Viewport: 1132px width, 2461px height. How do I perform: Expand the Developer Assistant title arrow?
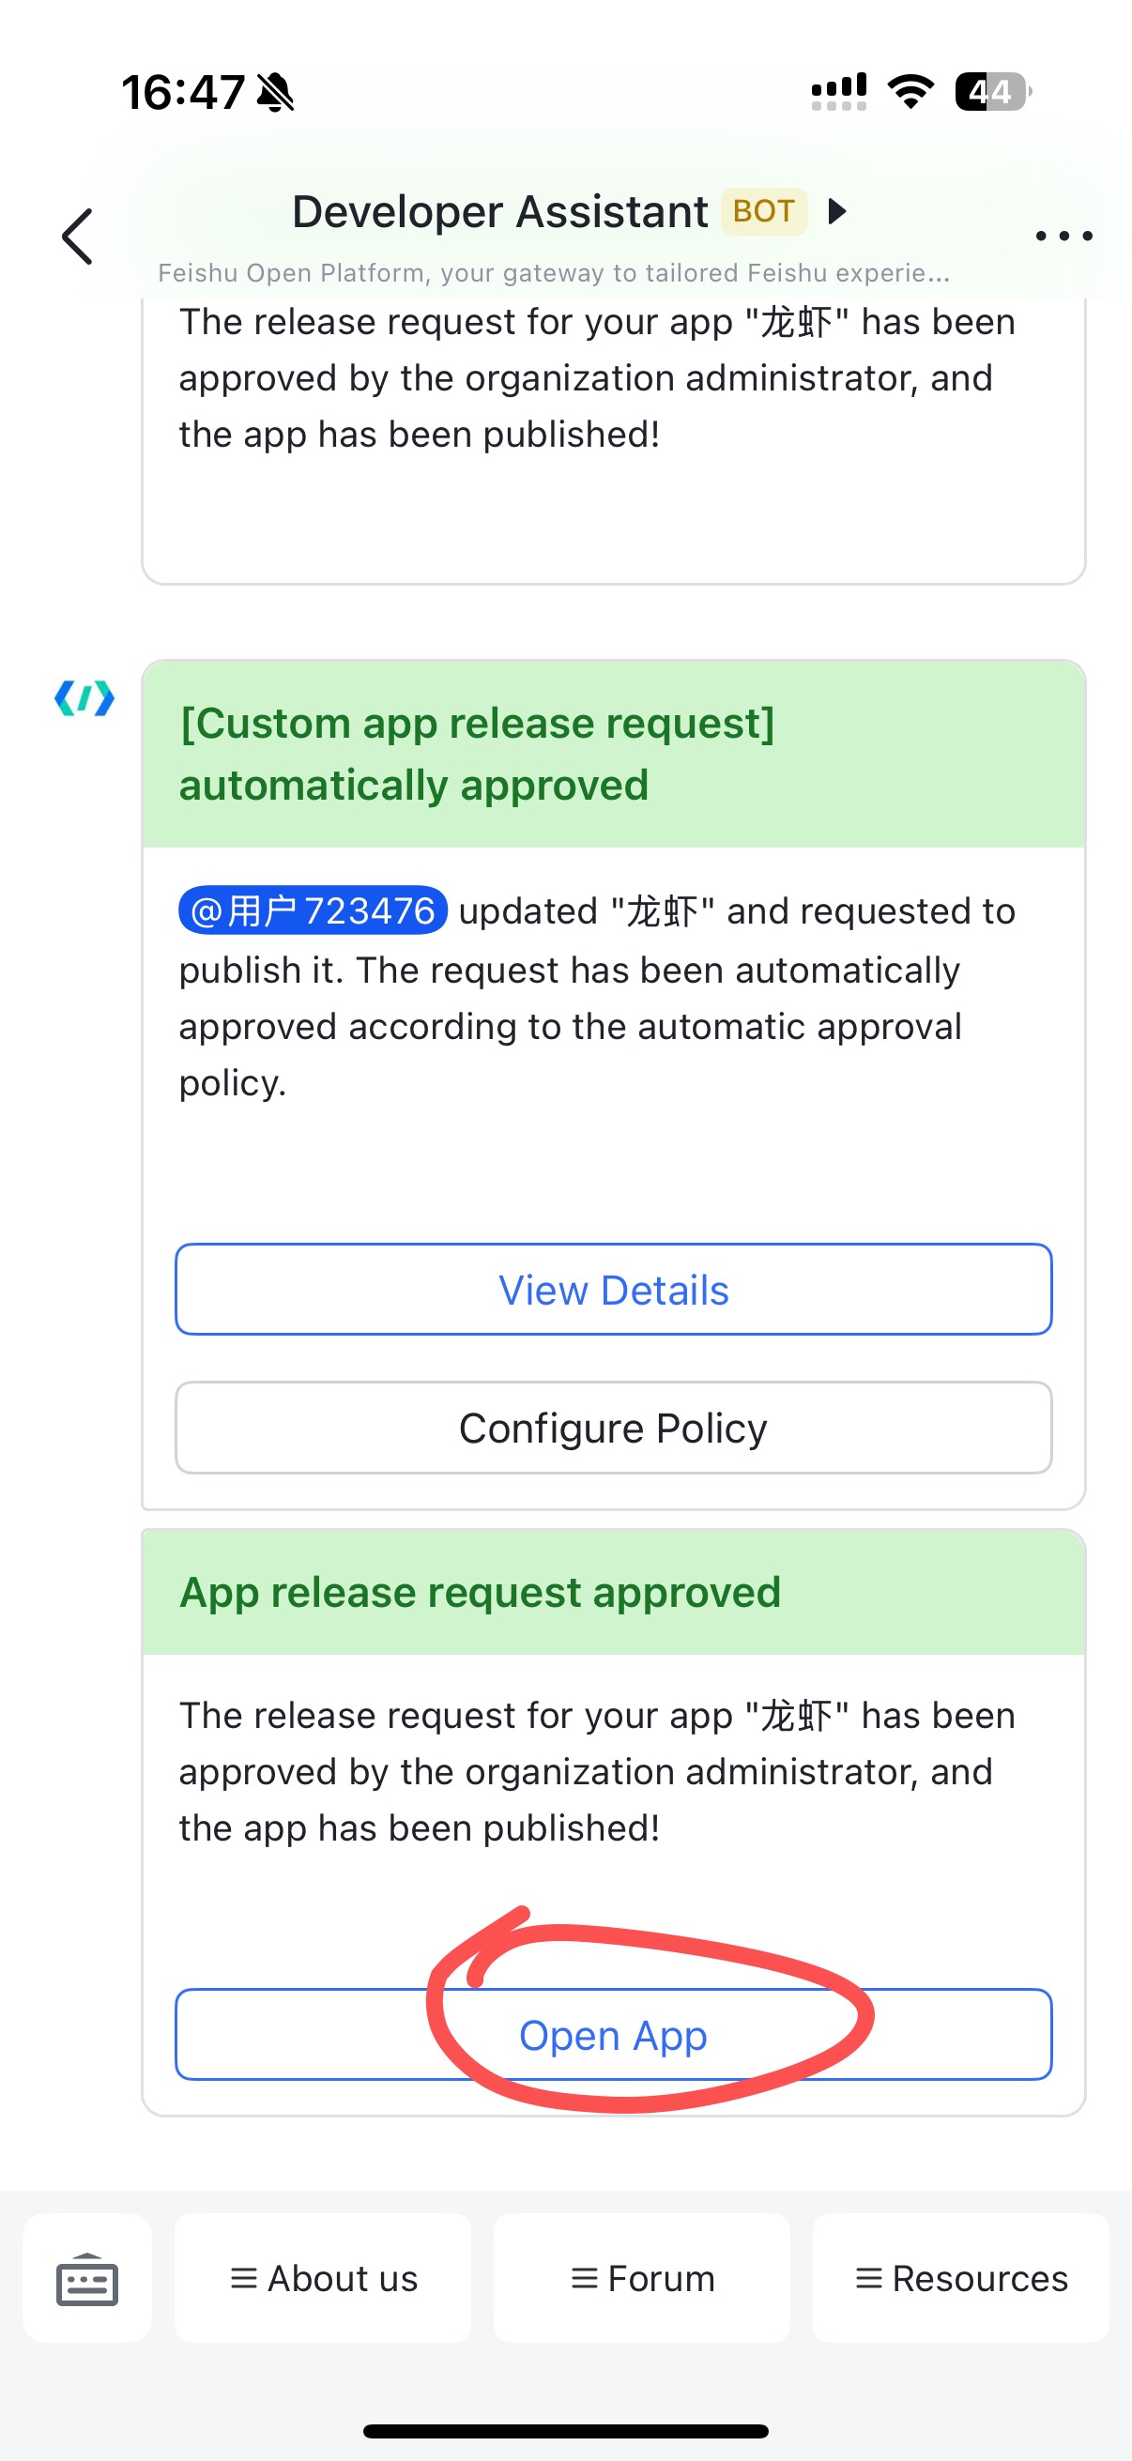837,211
